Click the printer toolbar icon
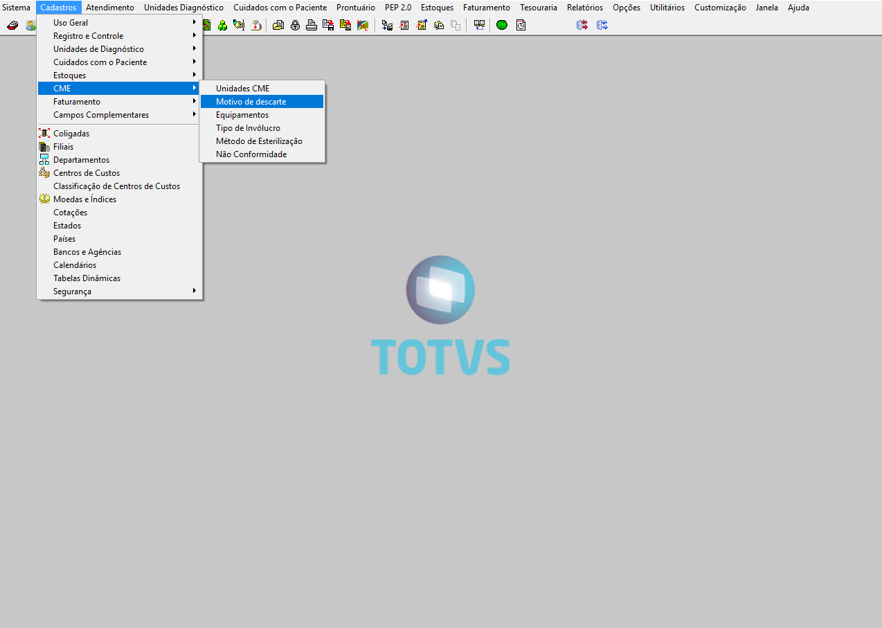Viewport: 882px width, 628px height. (x=311, y=25)
